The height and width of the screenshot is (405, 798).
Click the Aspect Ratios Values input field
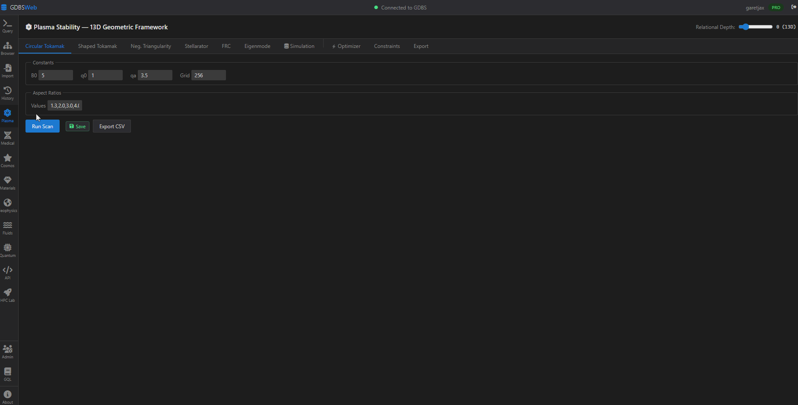[x=65, y=106]
